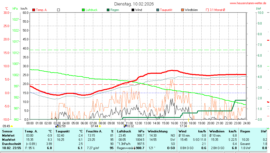Click the Sensor header in the data table

[x=7, y=131]
